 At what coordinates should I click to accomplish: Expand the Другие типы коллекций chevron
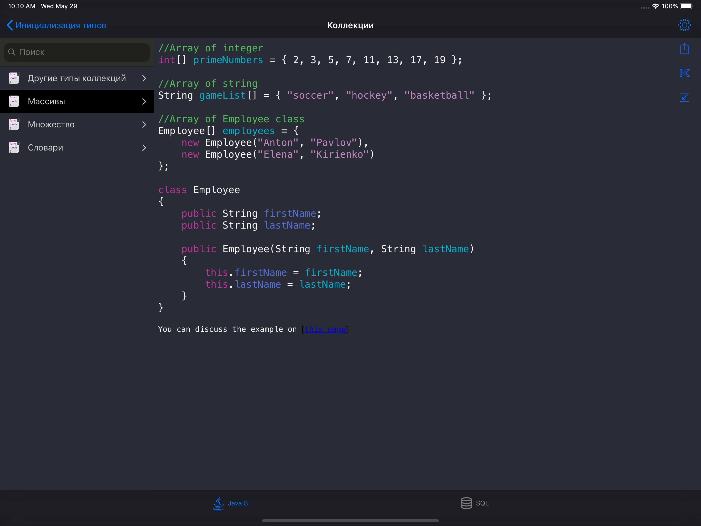coord(144,78)
